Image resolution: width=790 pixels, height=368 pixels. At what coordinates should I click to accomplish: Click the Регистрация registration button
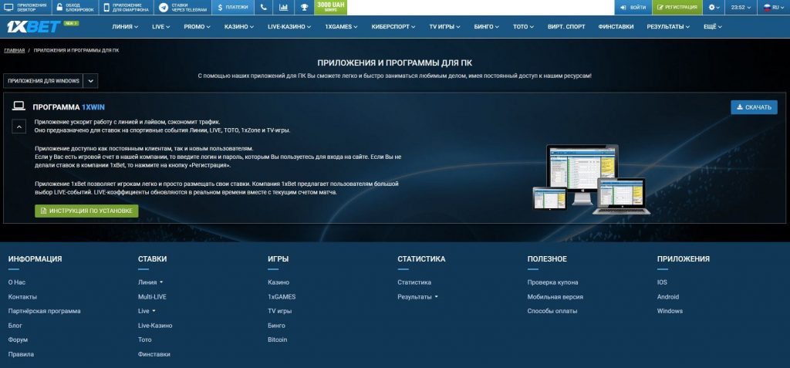tap(677, 8)
